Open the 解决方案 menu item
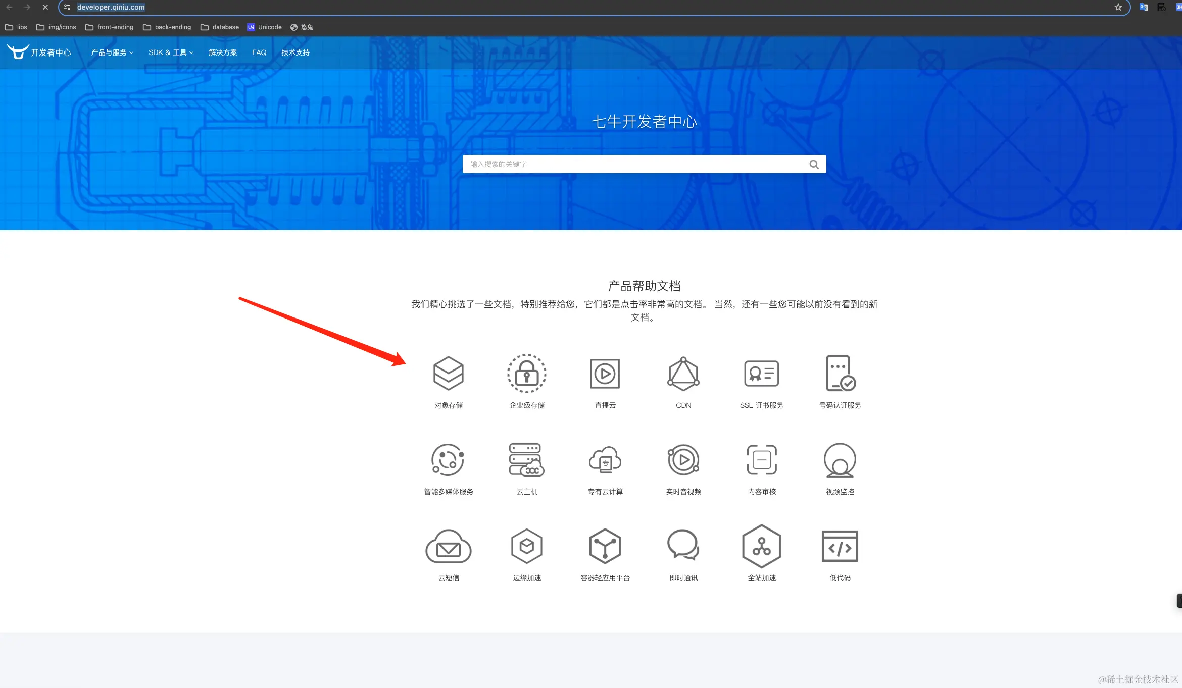Viewport: 1182px width, 688px height. point(223,52)
